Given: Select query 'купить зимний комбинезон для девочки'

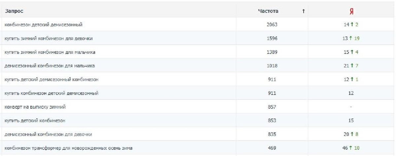Looking at the screenshot, I should pos(49,38).
